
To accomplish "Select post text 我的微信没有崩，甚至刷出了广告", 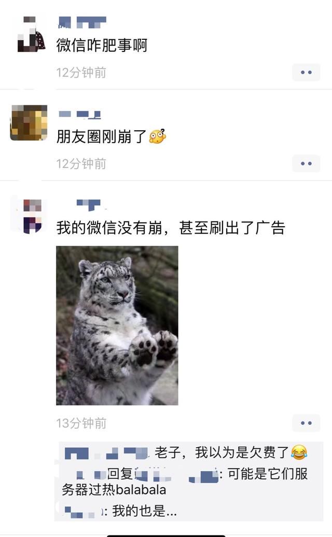I will tap(171, 228).
